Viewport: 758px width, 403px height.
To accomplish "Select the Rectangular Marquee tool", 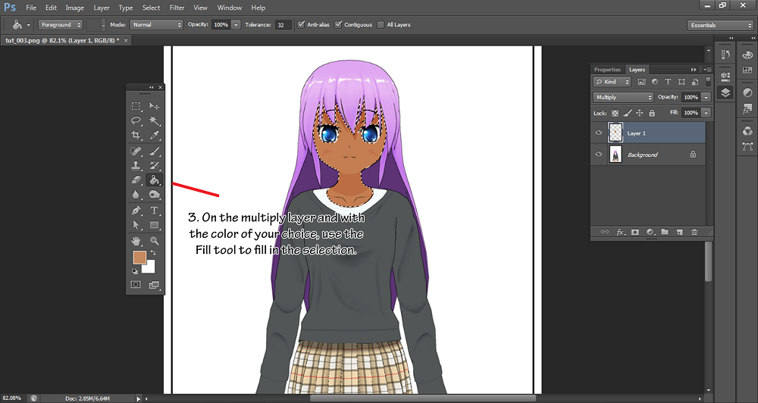I will click(x=136, y=106).
